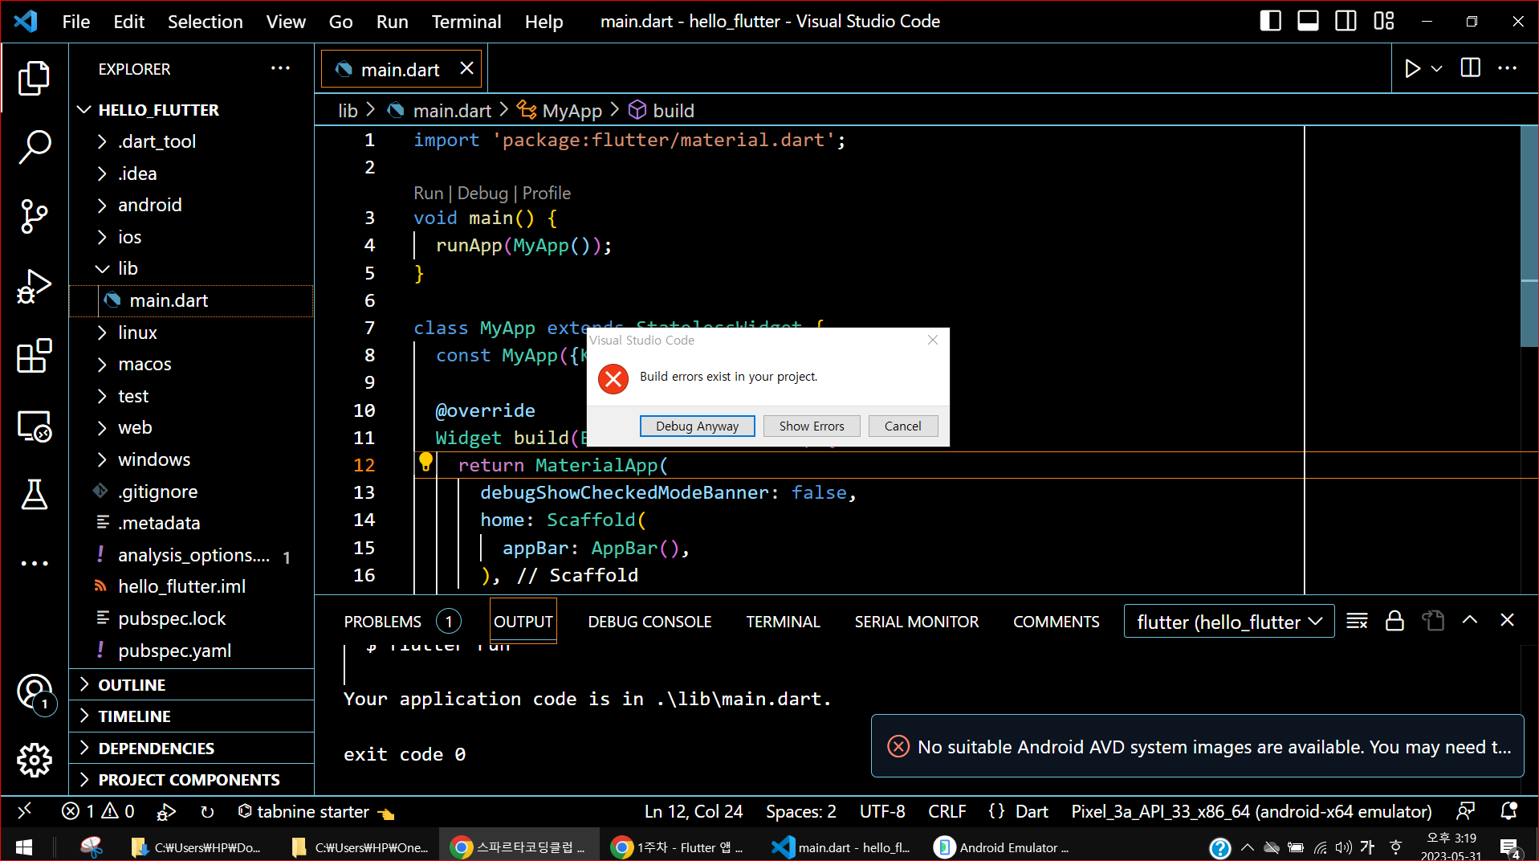This screenshot has height=861, width=1539.
Task: Show additional activity bar views
Action: (34, 563)
